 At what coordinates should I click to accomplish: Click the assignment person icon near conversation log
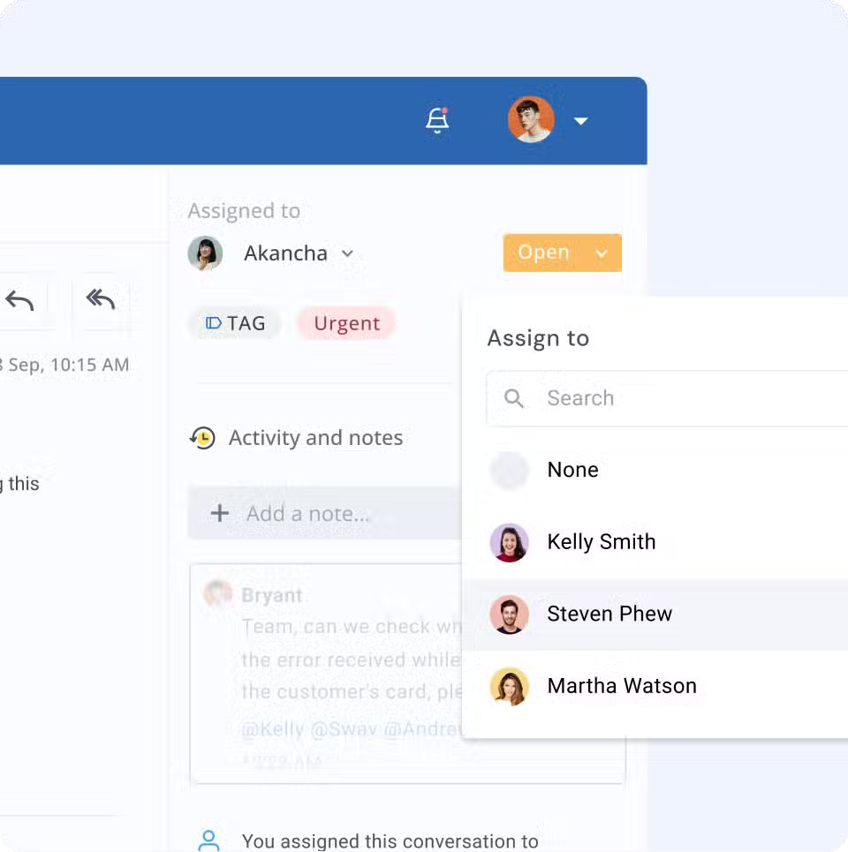click(208, 839)
